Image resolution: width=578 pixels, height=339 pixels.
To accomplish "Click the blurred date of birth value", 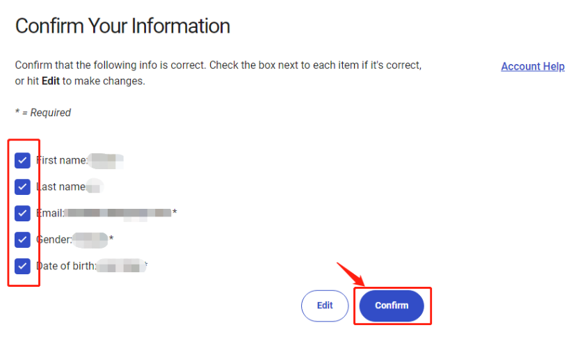I will pyautogui.click(x=120, y=265).
